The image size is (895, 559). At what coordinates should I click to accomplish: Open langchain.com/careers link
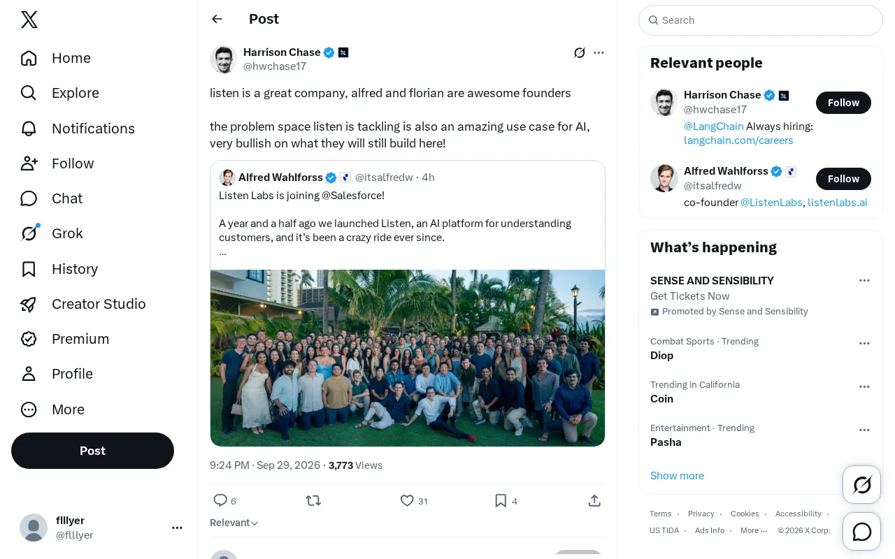[738, 140]
